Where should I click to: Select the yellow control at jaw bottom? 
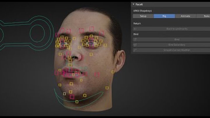[x=77, y=102]
